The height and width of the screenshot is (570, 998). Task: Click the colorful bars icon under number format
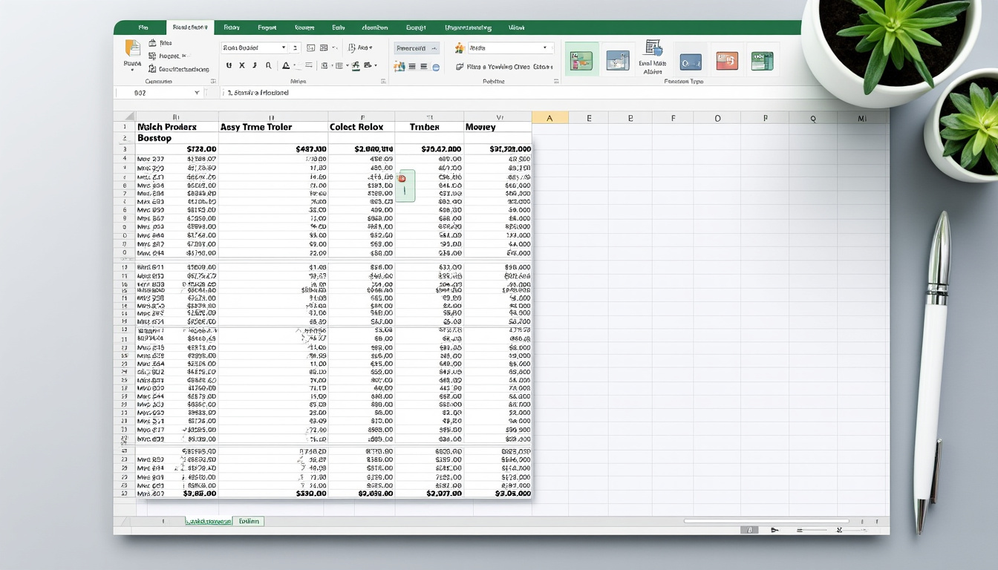399,67
